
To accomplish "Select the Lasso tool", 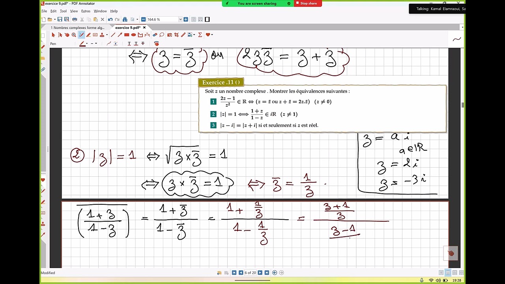I will click(x=162, y=35).
